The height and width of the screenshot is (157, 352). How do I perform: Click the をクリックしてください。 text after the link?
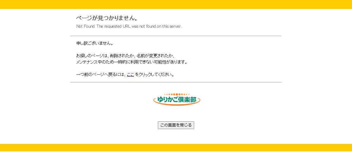(x=155, y=75)
